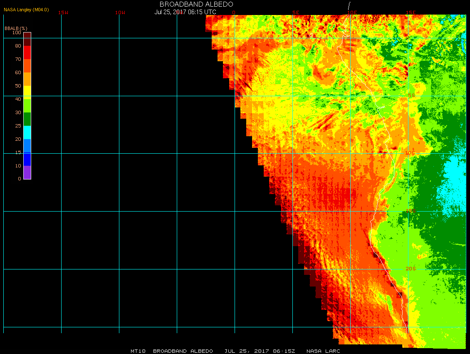Click the 'NASA LARC' footer text
Viewport: 470px width, 354px height.
323,351
